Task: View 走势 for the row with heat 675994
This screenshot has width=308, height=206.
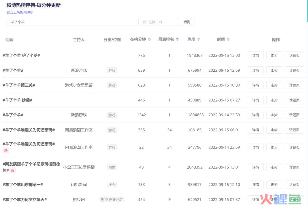Action: 274,71
